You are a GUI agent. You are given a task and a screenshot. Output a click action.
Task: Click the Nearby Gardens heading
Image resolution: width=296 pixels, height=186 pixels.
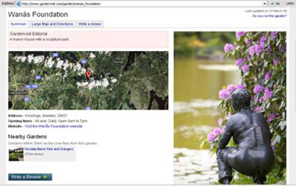(x=27, y=136)
